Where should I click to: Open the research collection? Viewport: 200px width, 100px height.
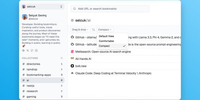click(x=42, y=91)
